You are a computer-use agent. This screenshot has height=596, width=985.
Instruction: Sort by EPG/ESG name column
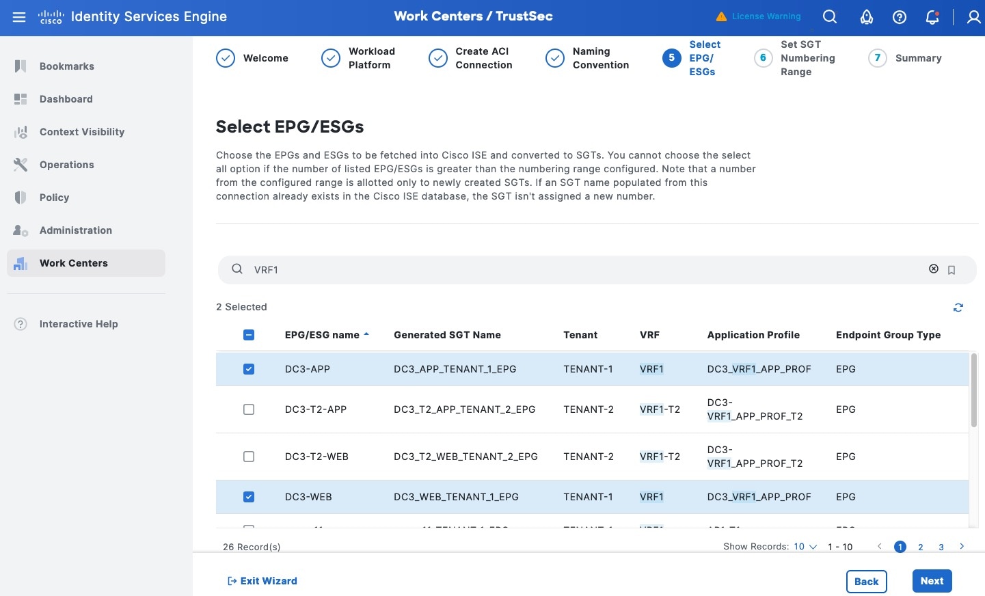[322, 335]
